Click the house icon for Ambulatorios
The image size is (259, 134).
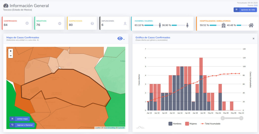(x=251, y=25)
